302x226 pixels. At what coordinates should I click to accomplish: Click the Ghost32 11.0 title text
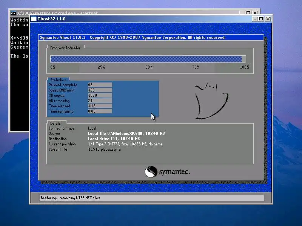click(51, 19)
